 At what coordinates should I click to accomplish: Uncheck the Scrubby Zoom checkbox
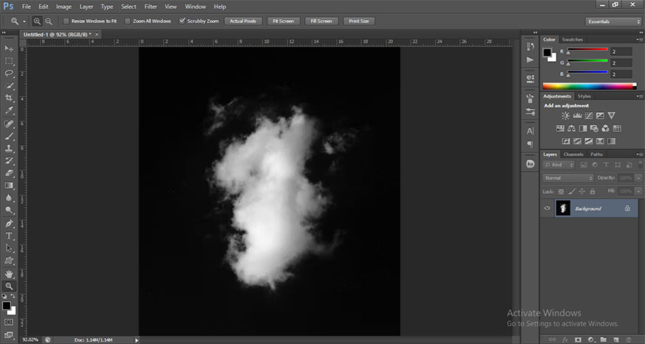182,21
